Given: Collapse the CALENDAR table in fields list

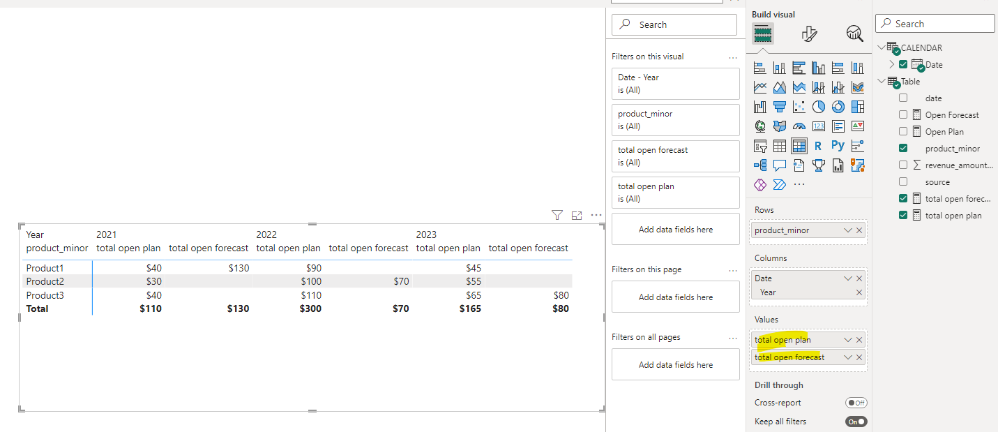Looking at the screenshot, I should pyautogui.click(x=882, y=47).
